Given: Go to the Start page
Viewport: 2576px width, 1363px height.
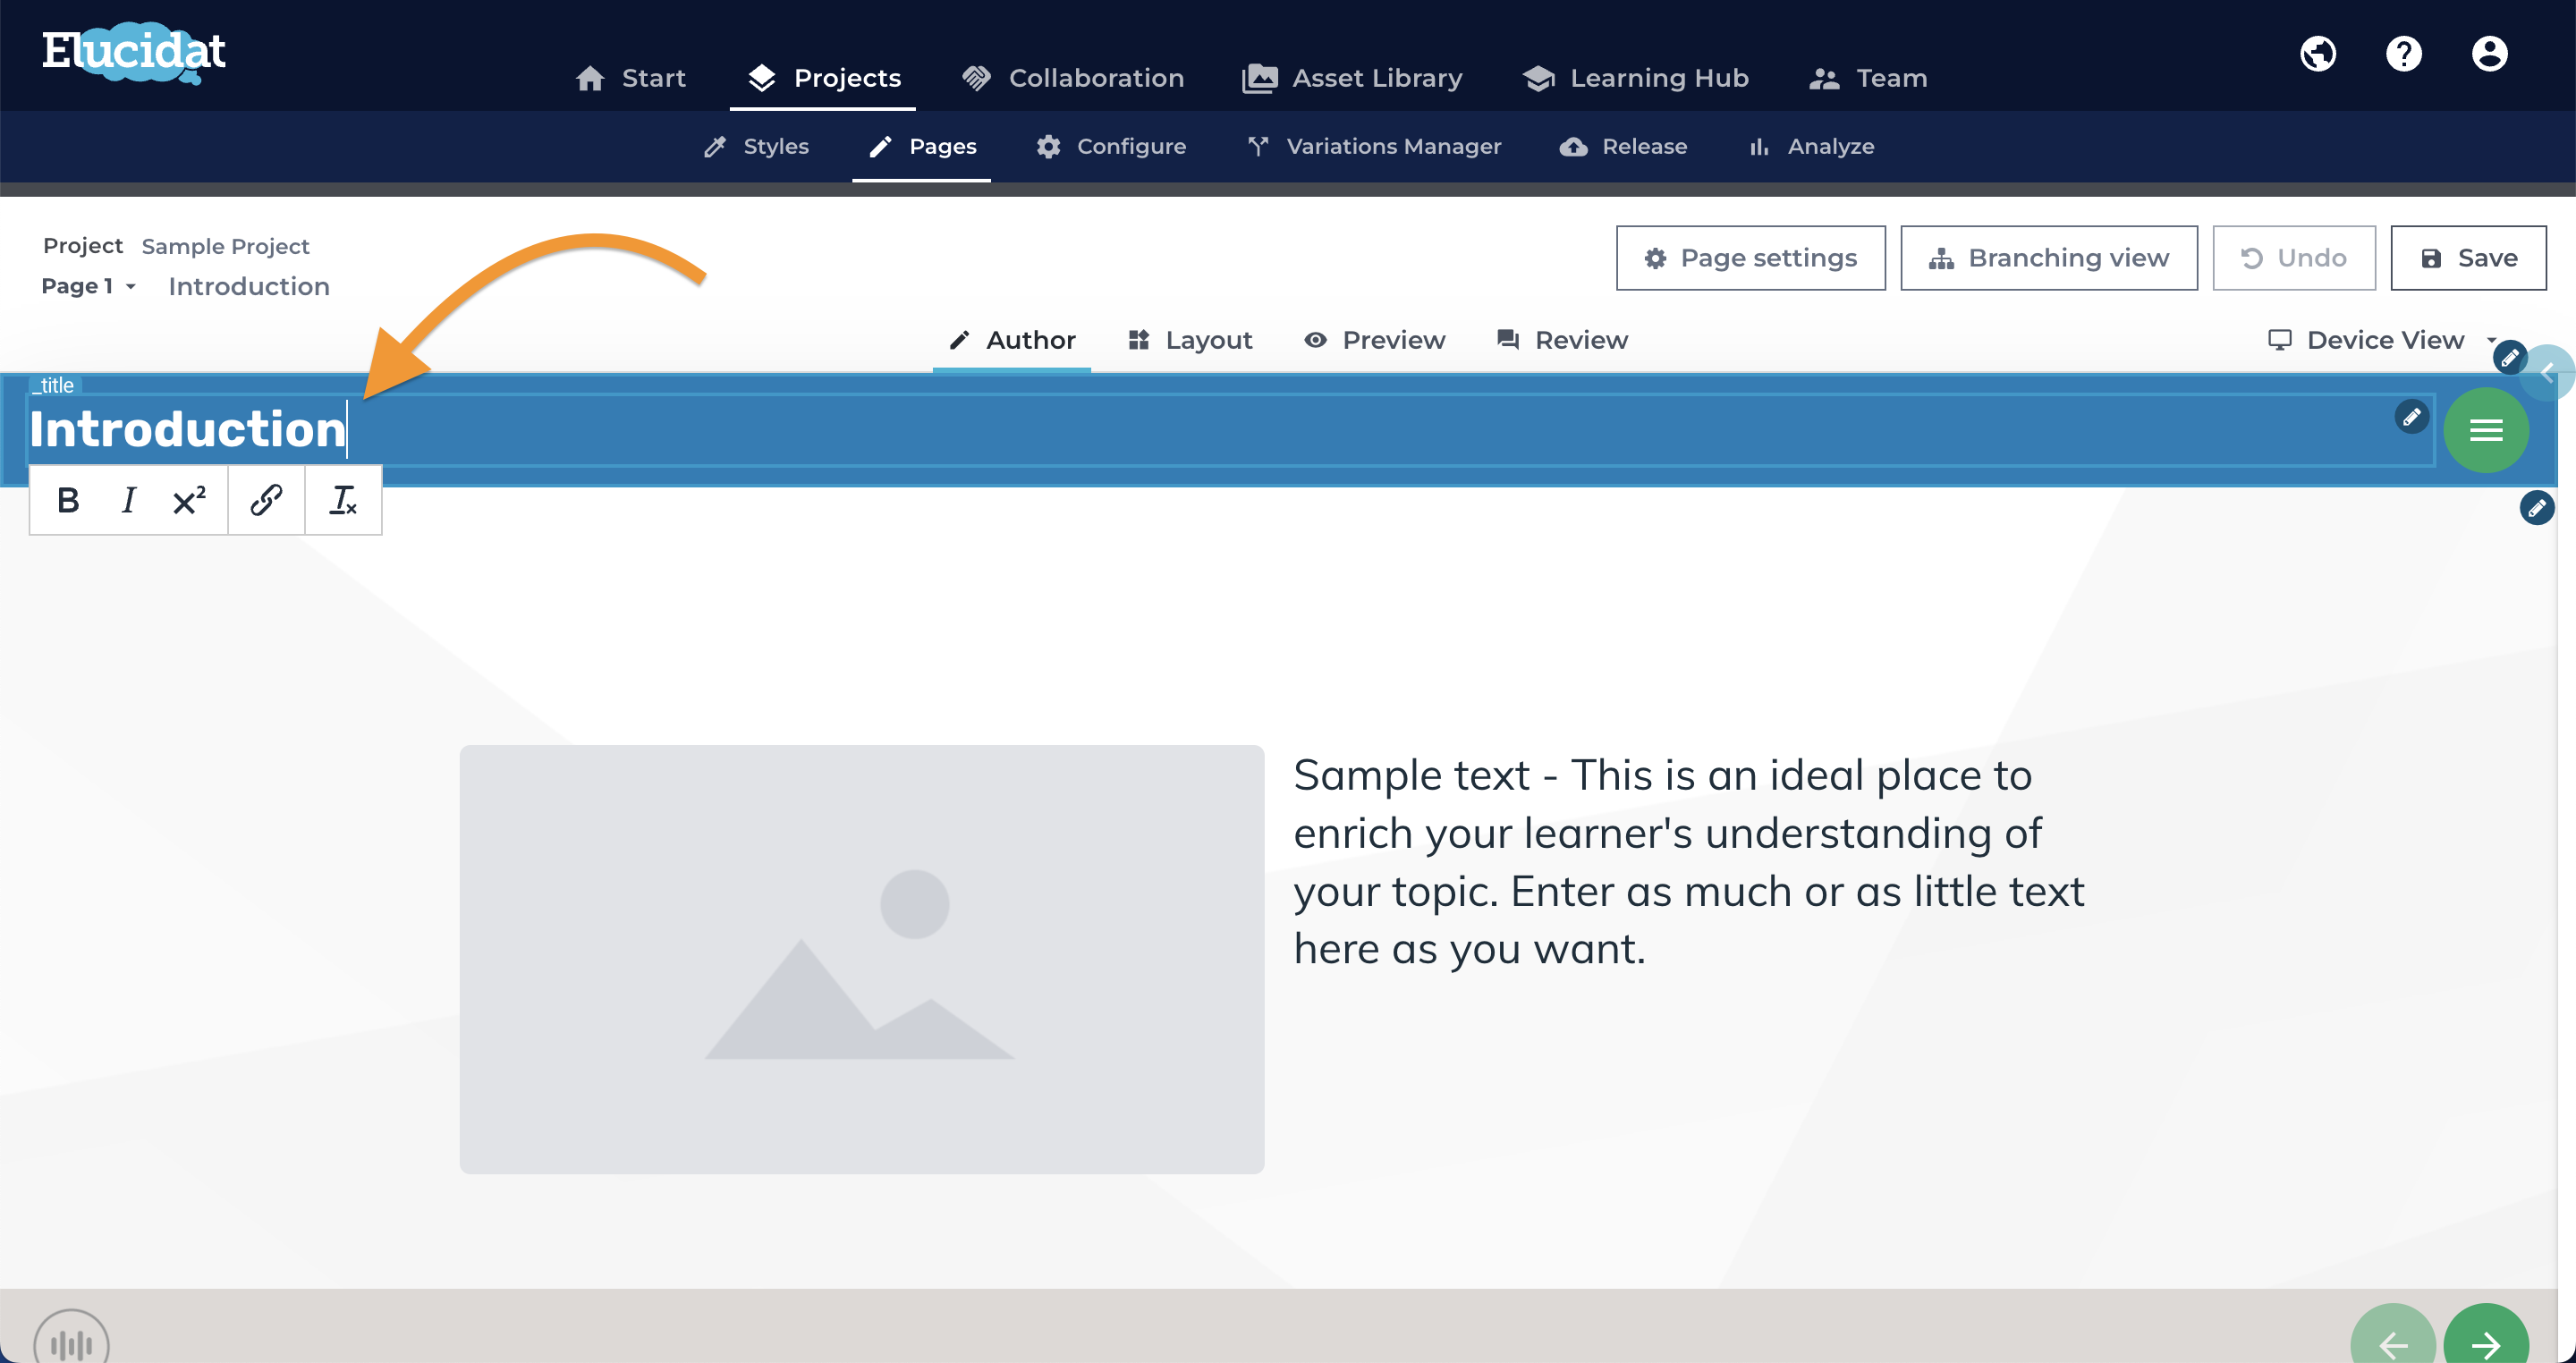Looking at the screenshot, I should coord(630,78).
